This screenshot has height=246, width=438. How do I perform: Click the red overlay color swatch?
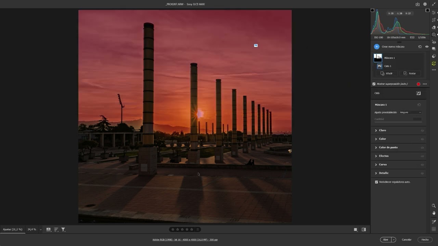[x=418, y=84]
